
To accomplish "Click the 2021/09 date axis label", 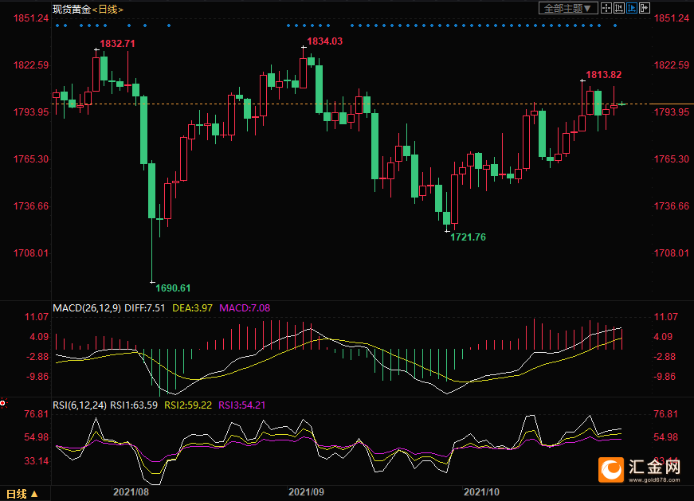I will (x=306, y=492).
